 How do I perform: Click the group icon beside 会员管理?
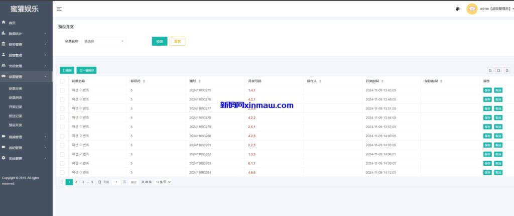click(x=4, y=66)
